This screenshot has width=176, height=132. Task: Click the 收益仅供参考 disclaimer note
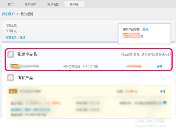[146, 54]
